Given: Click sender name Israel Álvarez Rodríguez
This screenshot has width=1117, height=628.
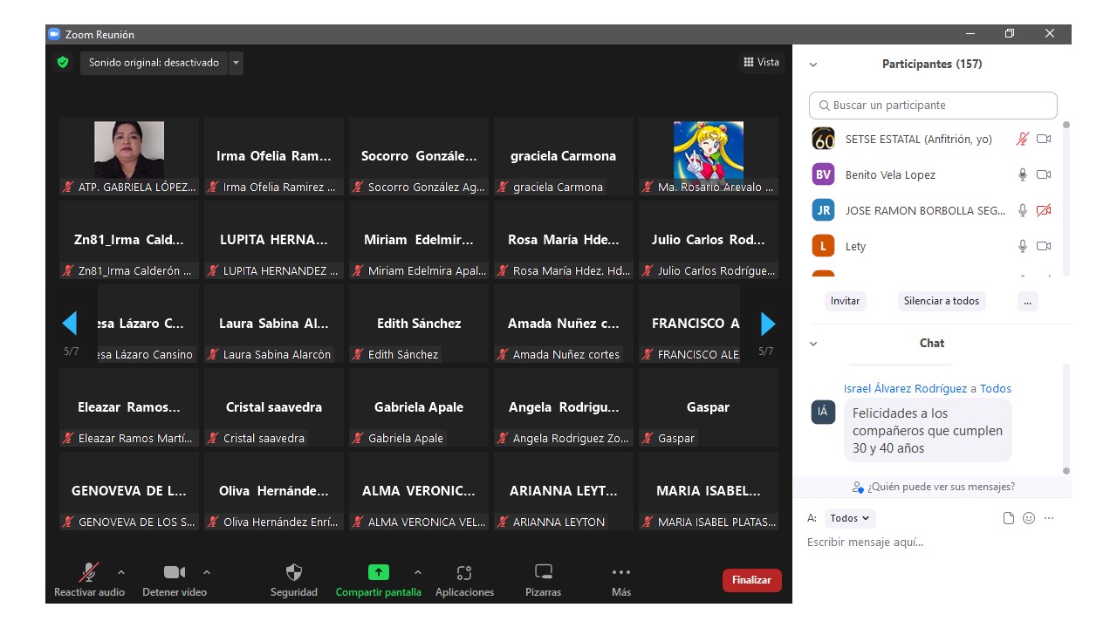Looking at the screenshot, I should coord(905,389).
